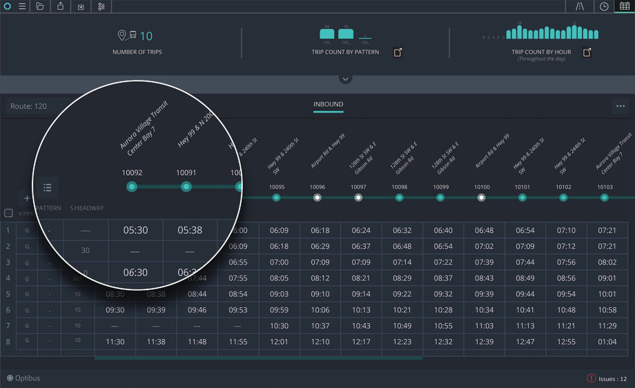
Task: Select the 05:38 time cell
Action: tap(190, 230)
